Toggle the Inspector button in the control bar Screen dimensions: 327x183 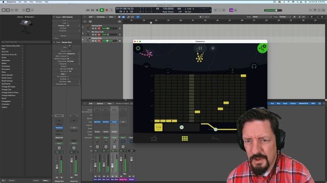(x=8, y=10)
